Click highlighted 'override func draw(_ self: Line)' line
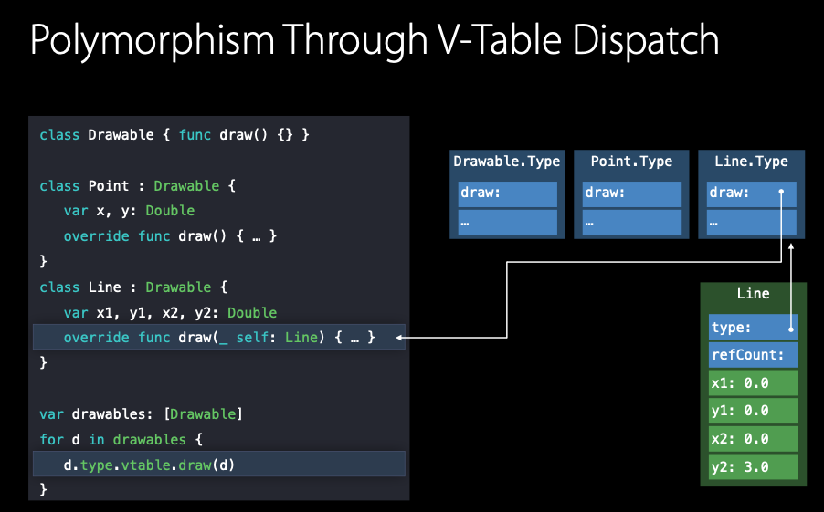 (x=219, y=338)
